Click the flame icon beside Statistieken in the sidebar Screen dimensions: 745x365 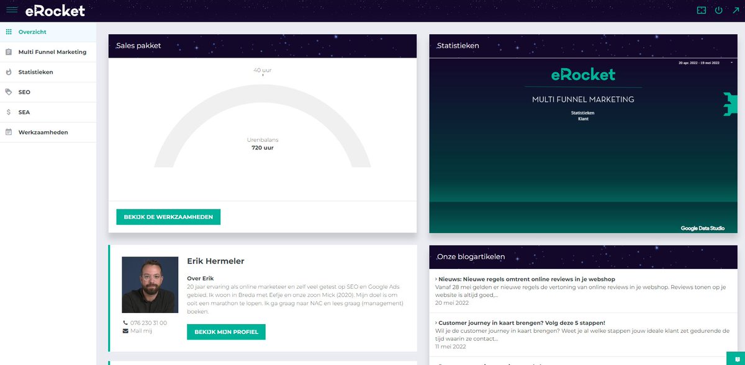(x=9, y=72)
